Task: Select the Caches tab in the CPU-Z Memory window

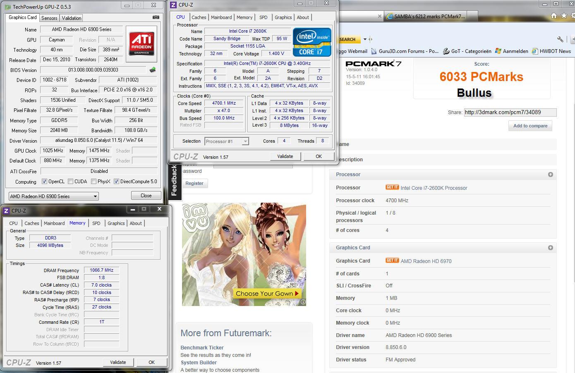Action: (32, 223)
